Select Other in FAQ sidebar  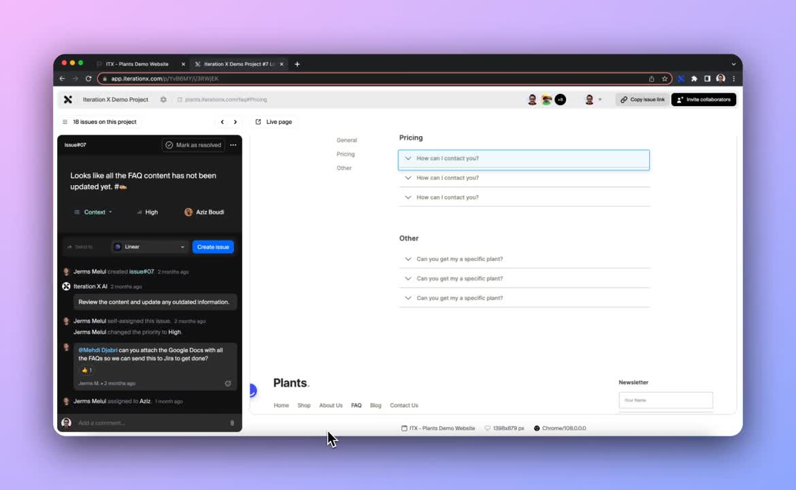click(344, 168)
